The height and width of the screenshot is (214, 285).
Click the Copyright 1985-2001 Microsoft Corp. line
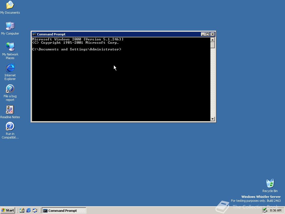pos(75,43)
